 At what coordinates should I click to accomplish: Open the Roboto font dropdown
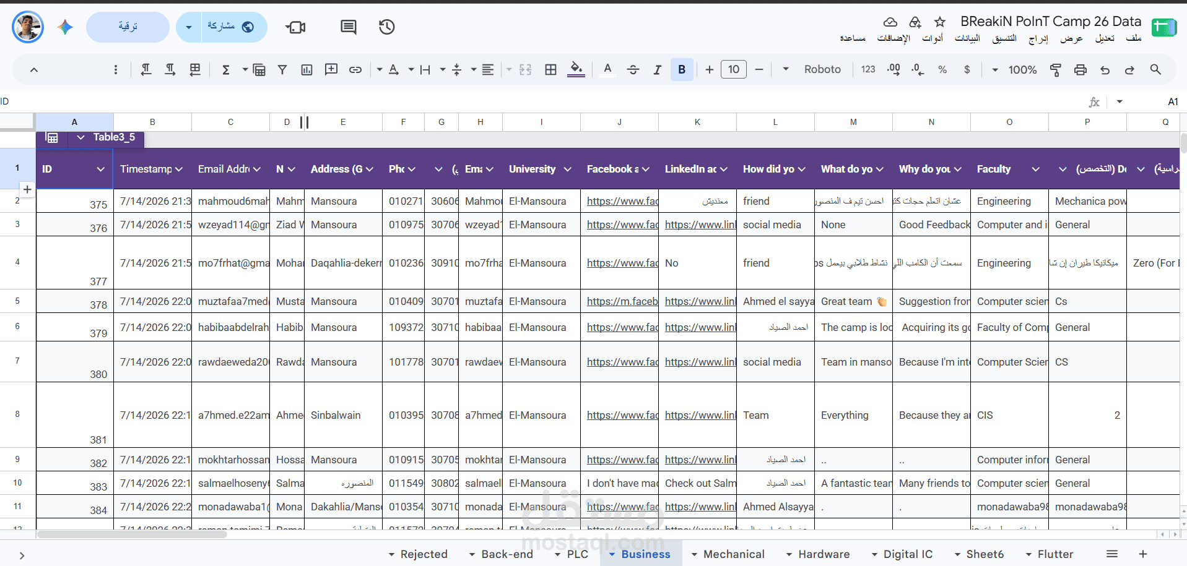pos(812,69)
